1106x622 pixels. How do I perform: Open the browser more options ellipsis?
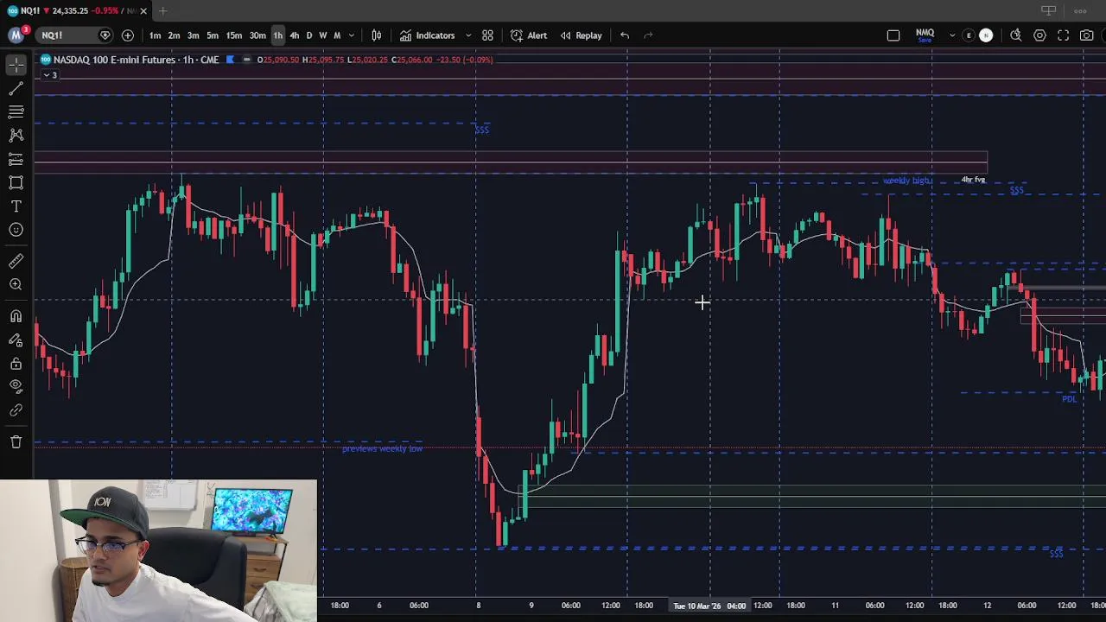(1080, 10)
